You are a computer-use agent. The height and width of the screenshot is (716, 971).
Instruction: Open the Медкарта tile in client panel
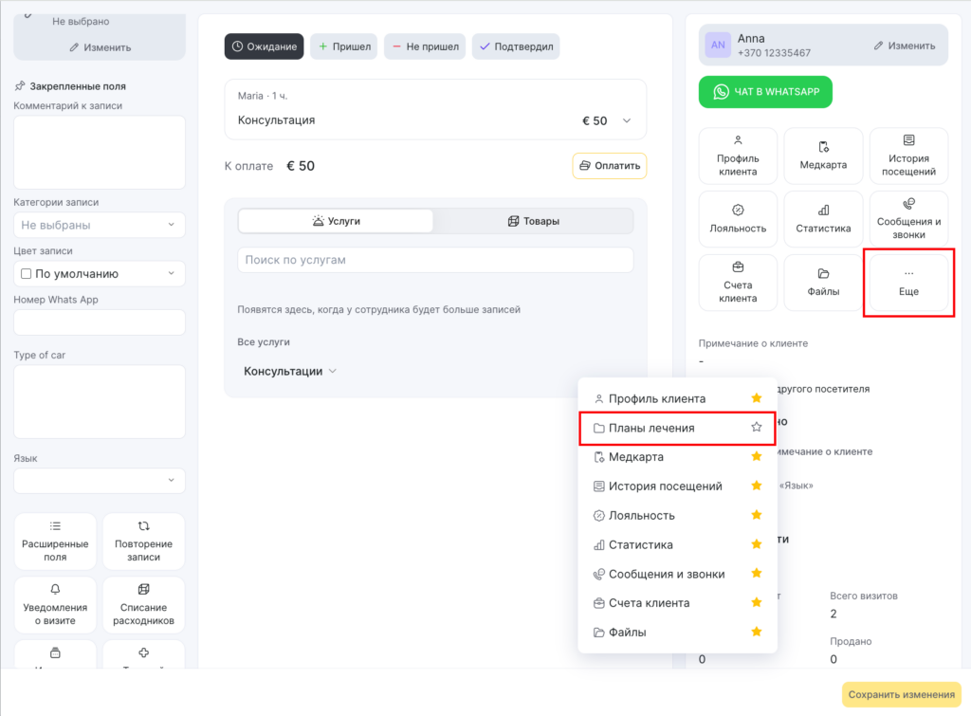823,156
